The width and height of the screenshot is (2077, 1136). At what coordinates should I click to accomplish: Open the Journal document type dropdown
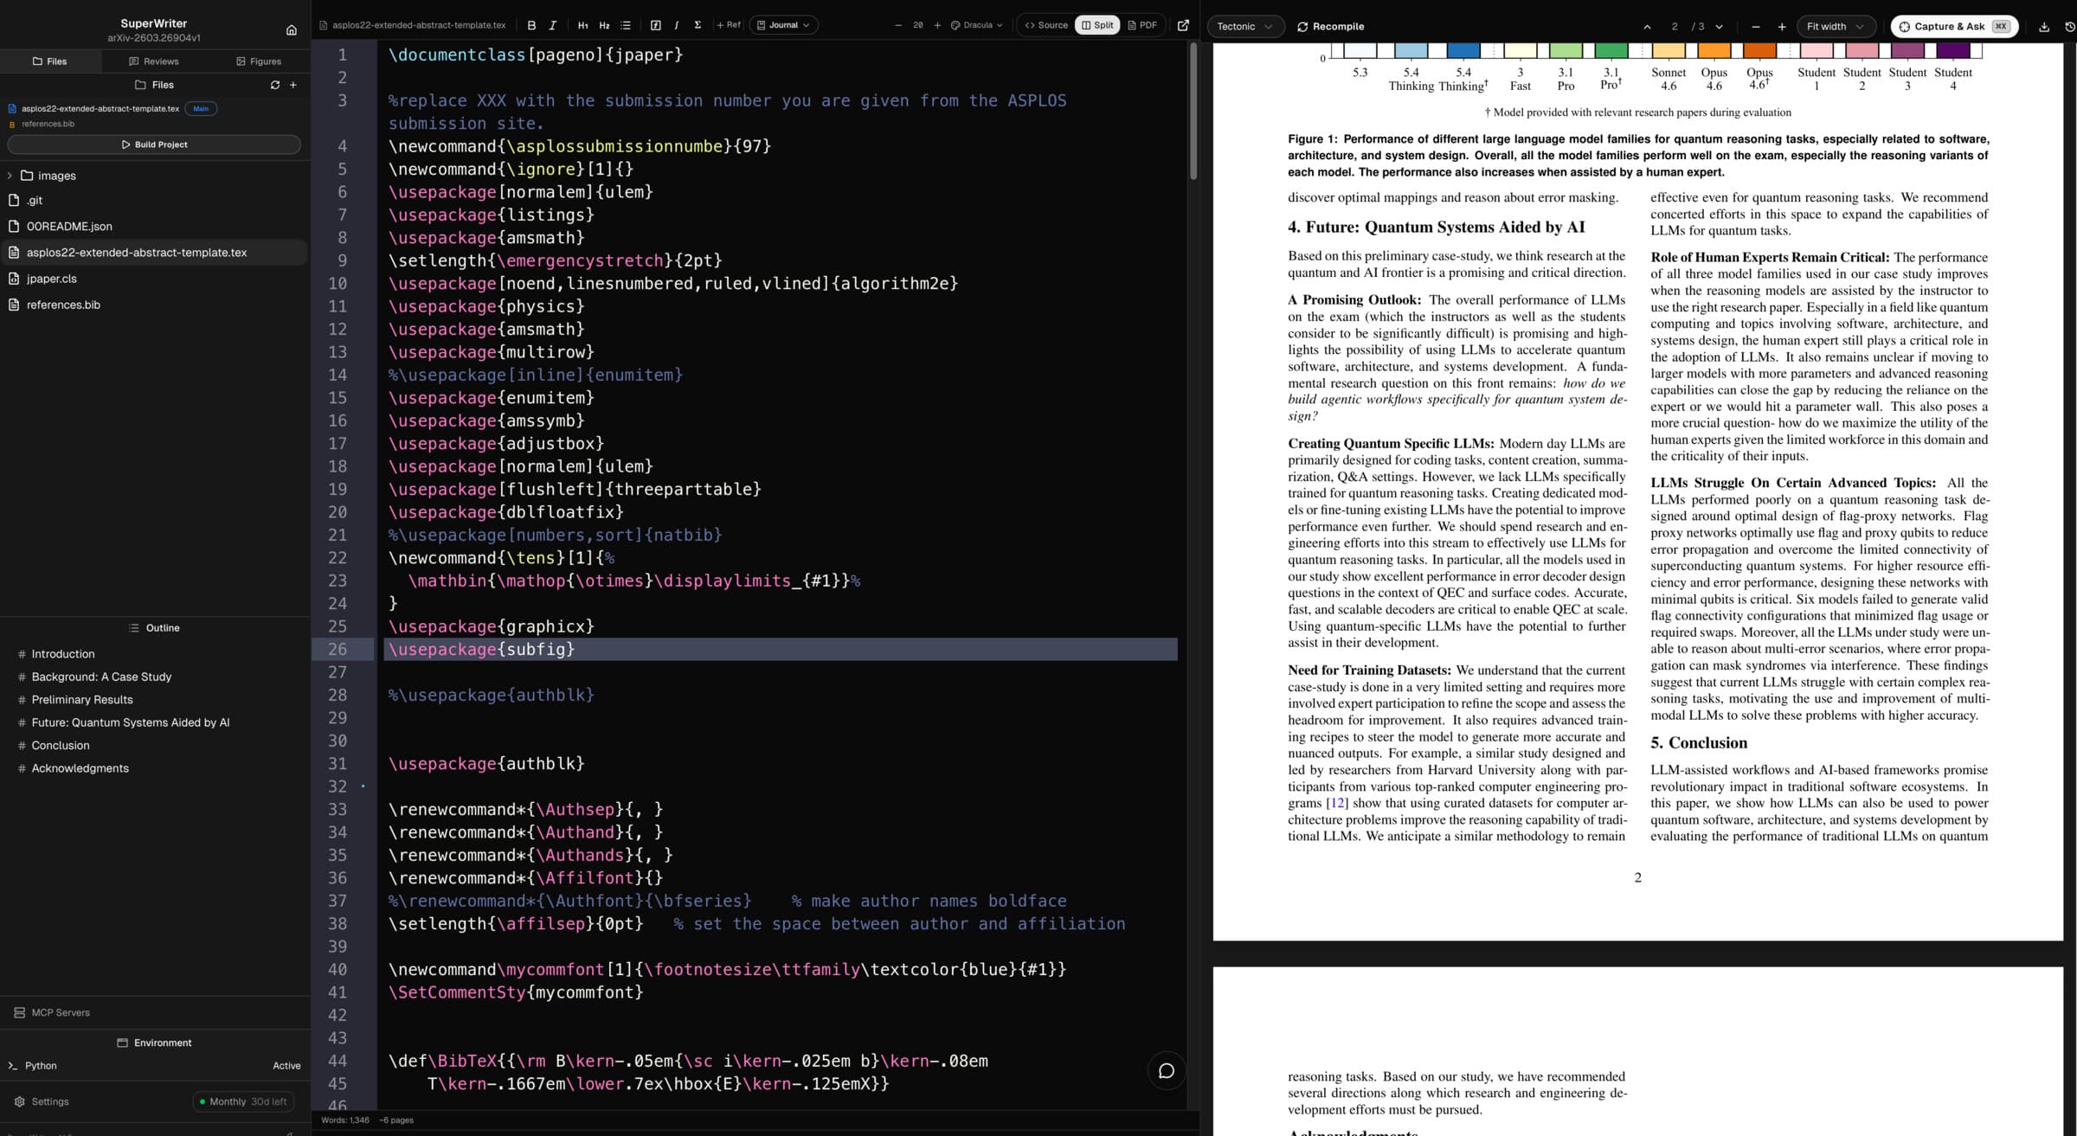[x=783, y=25]
